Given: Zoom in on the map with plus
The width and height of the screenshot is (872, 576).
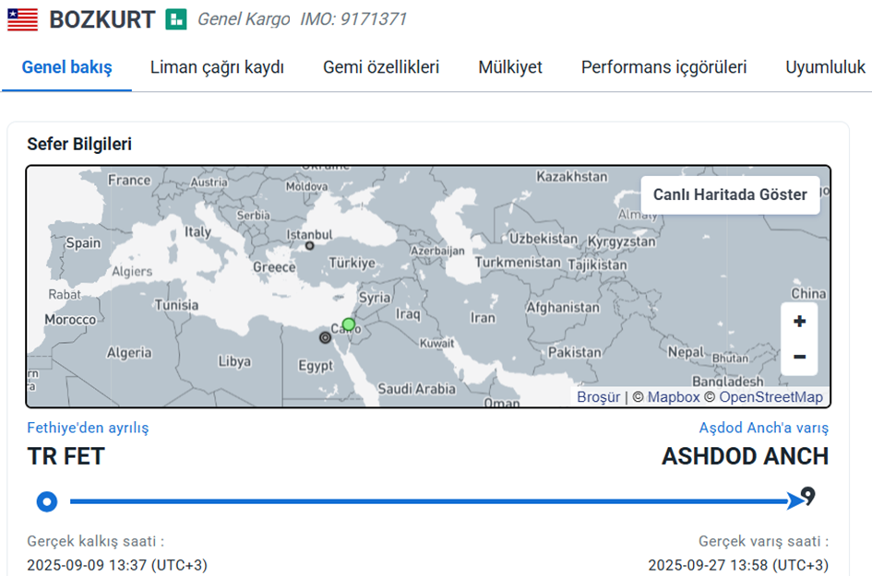Looking at the screenshot, I should [x=799, y=322].
